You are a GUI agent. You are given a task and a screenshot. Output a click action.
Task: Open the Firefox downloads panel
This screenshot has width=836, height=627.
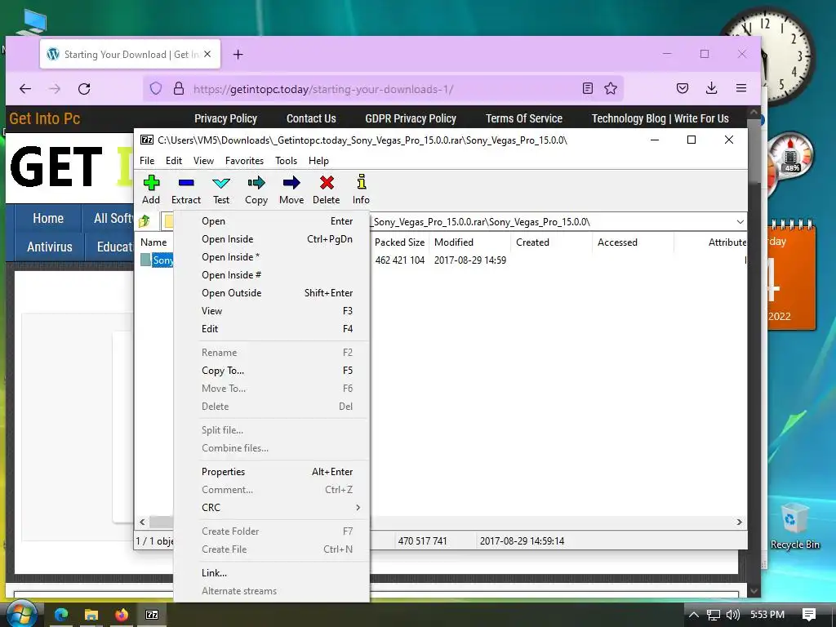click(711, 88)
